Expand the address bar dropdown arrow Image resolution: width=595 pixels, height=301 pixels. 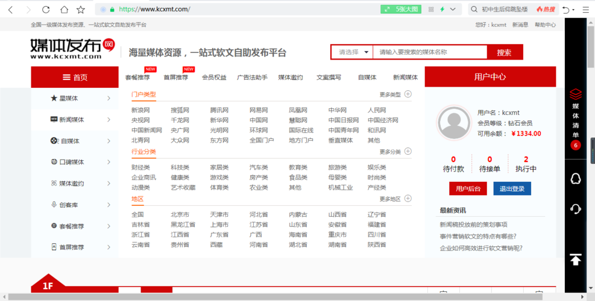tap(453, 10)
